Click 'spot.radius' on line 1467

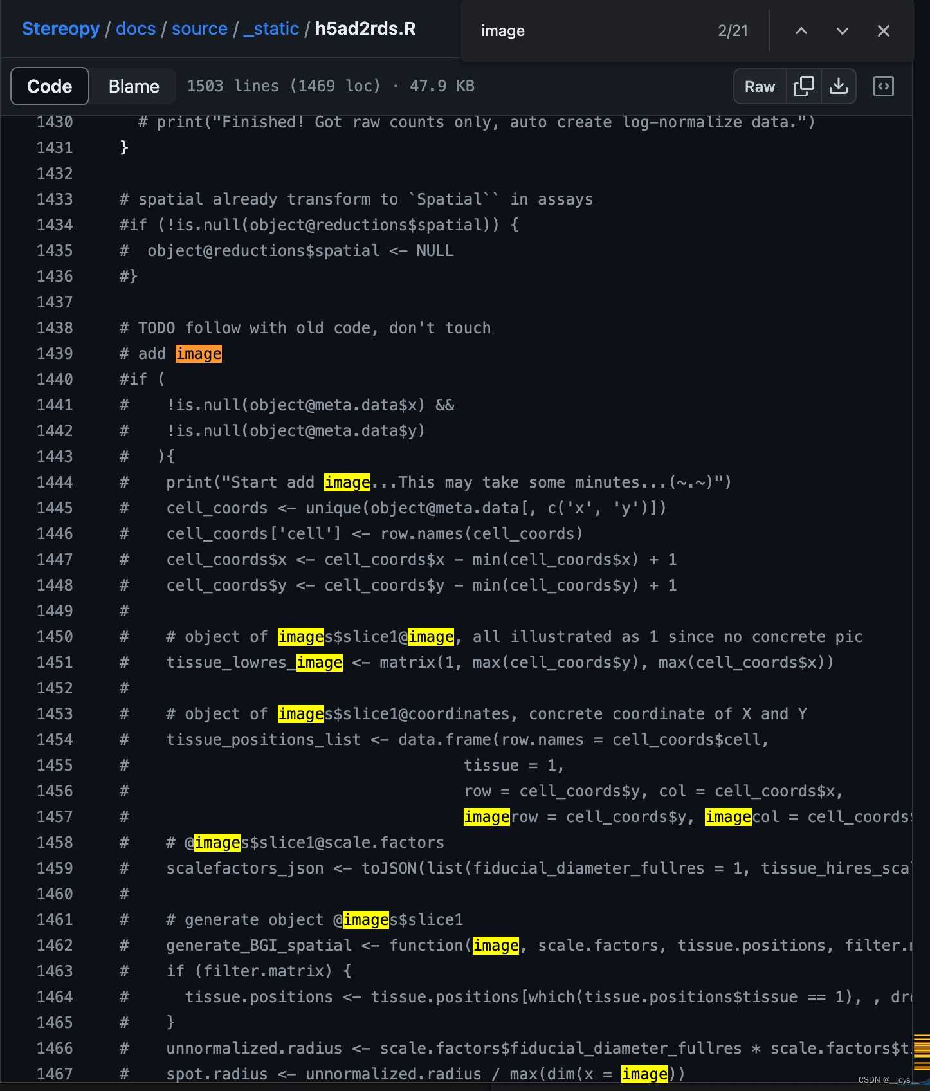217,1074
